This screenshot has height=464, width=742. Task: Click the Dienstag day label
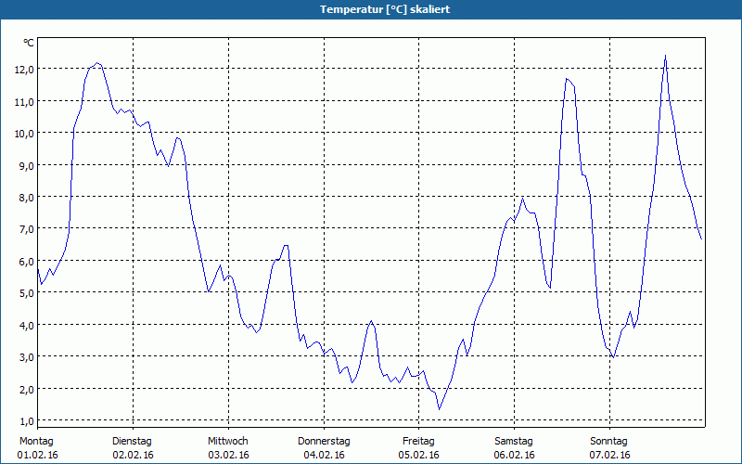(132, 441)
